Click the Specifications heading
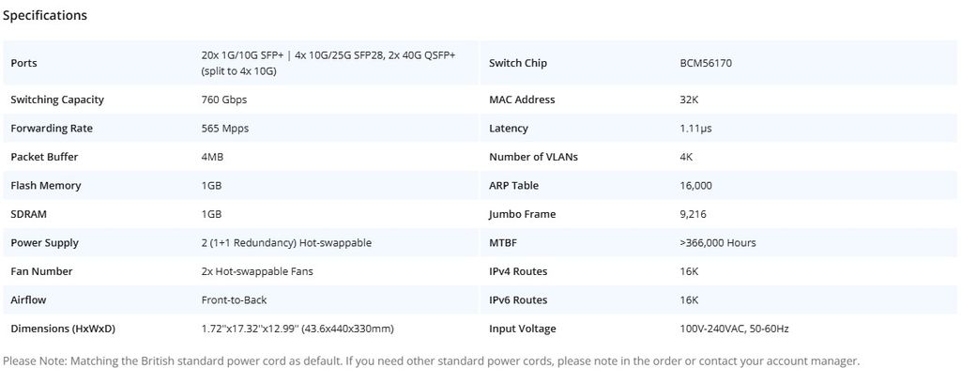Image resolution: width=961 pixels, height=383 pixels. click(45, 15)
